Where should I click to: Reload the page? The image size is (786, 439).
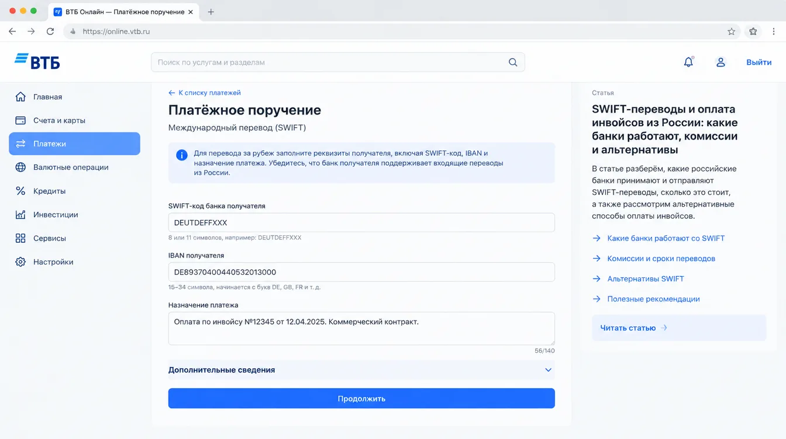50,32
